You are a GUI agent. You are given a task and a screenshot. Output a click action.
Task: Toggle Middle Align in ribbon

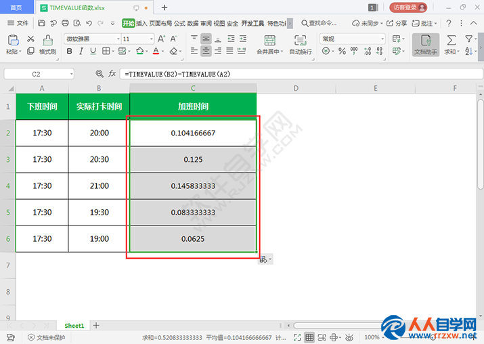tap(206, 39)
